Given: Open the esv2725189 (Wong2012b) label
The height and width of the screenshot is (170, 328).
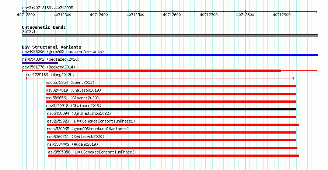Looking at the screenshot, I should coord(50,75).
